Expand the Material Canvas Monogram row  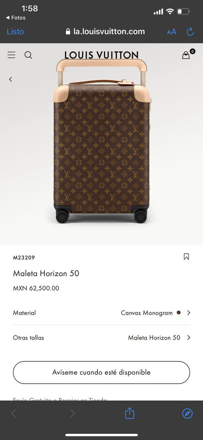click(101, 313)
